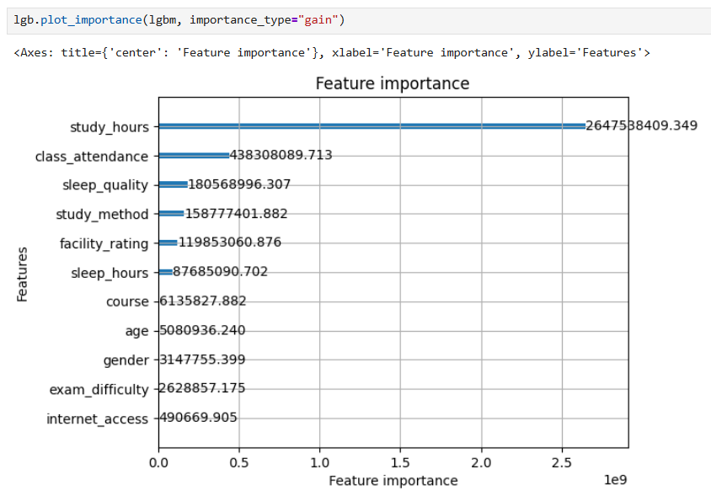Click the plot title "Feature importance"

392,83
